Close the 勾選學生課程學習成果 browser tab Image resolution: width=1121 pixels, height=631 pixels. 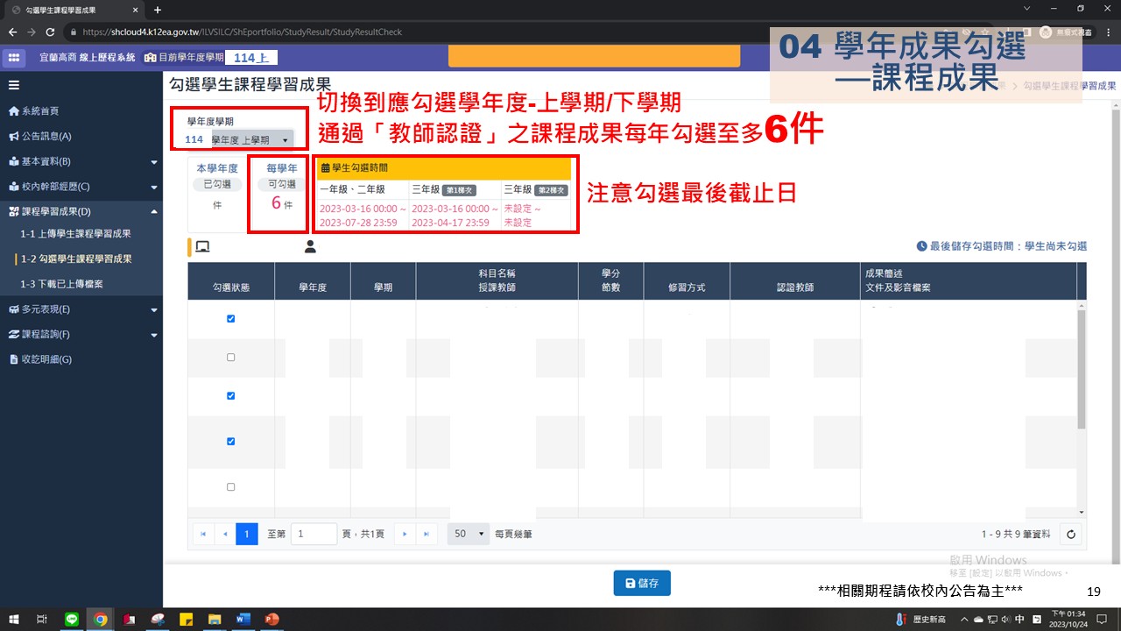coord(136,10)
